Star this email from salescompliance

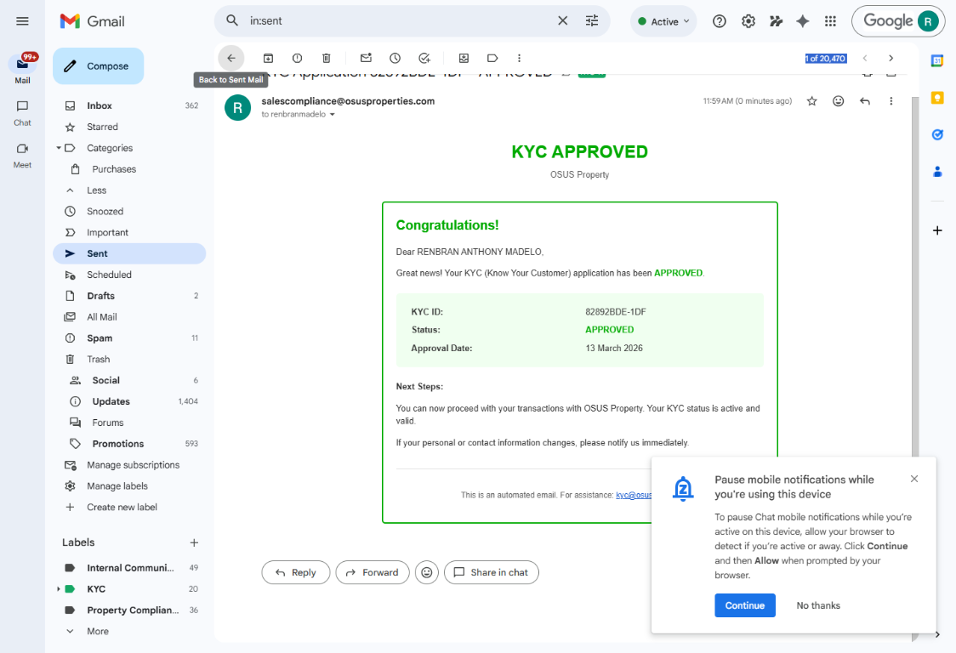coord(811,101)
